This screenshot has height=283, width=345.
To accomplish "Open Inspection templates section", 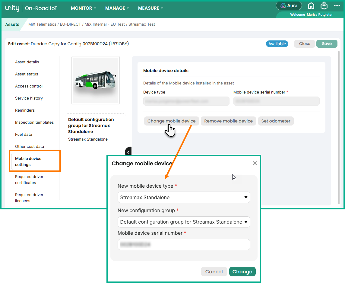I will 34,122.
